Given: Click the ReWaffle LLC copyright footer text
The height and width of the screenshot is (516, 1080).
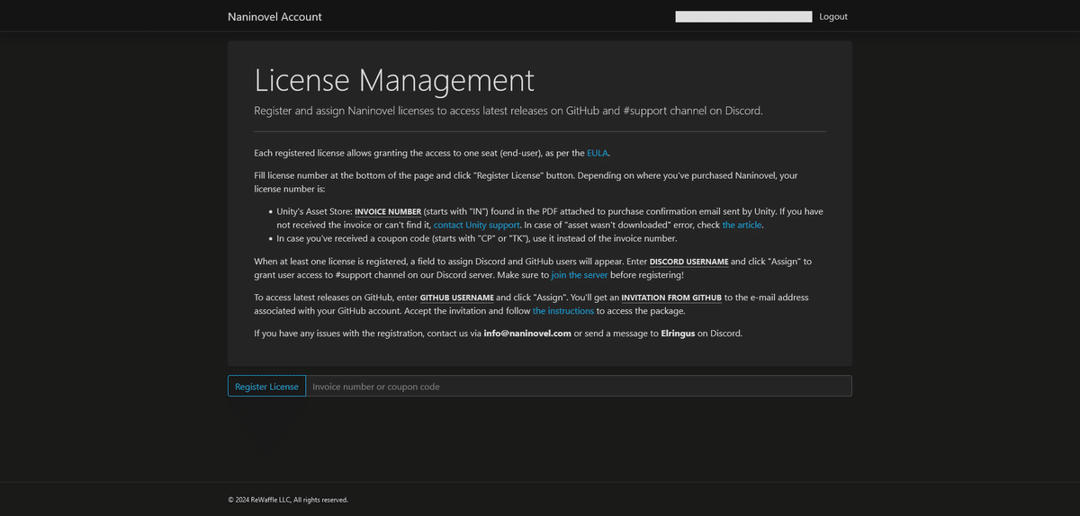Looking at the screenshot, I should (x=288, y=500).
